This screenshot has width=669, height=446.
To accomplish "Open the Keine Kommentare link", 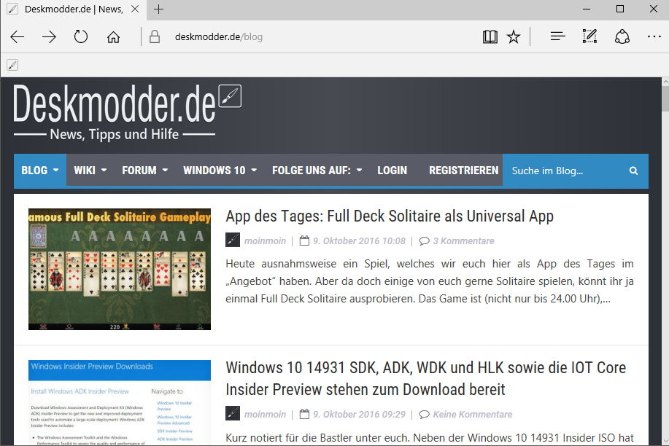I will coord(473,415).
